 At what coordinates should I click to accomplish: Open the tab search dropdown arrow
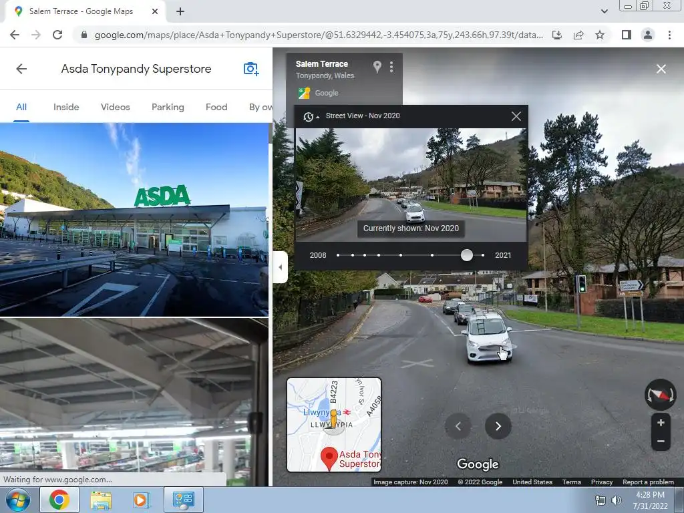pyautogui.click(x=604, y=11)
